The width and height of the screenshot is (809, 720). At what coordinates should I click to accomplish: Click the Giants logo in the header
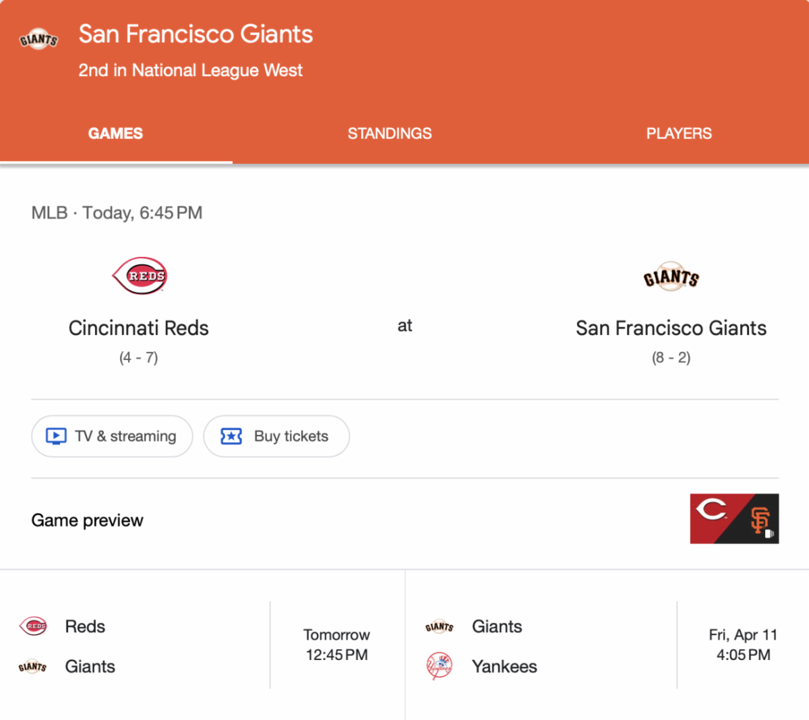pyautogui.click(x=38, y=40)
